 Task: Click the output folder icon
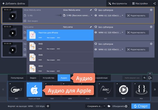109,106
